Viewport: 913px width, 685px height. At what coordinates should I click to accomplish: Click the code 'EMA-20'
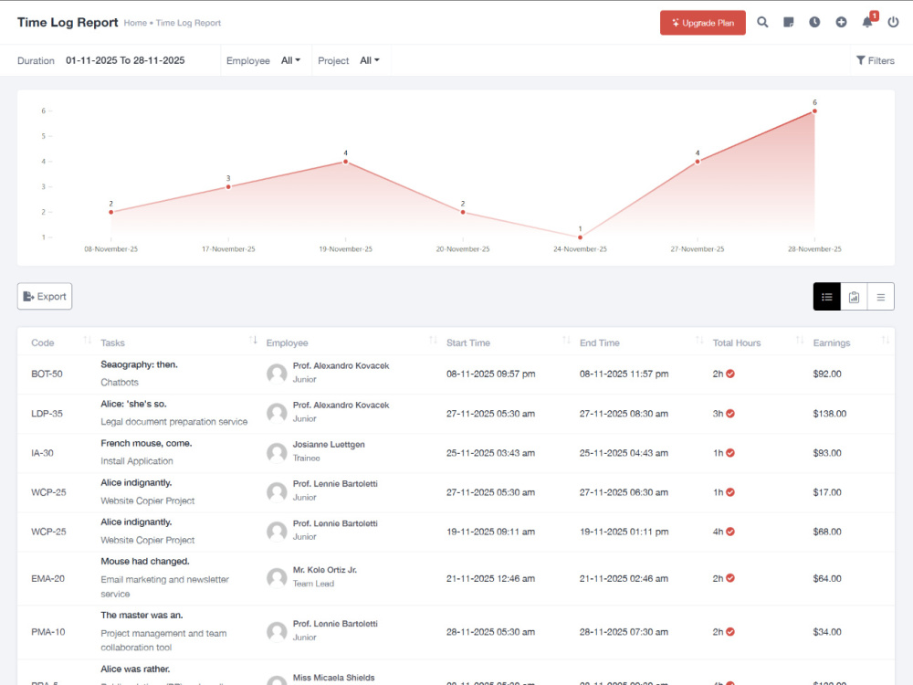point(47,578)
